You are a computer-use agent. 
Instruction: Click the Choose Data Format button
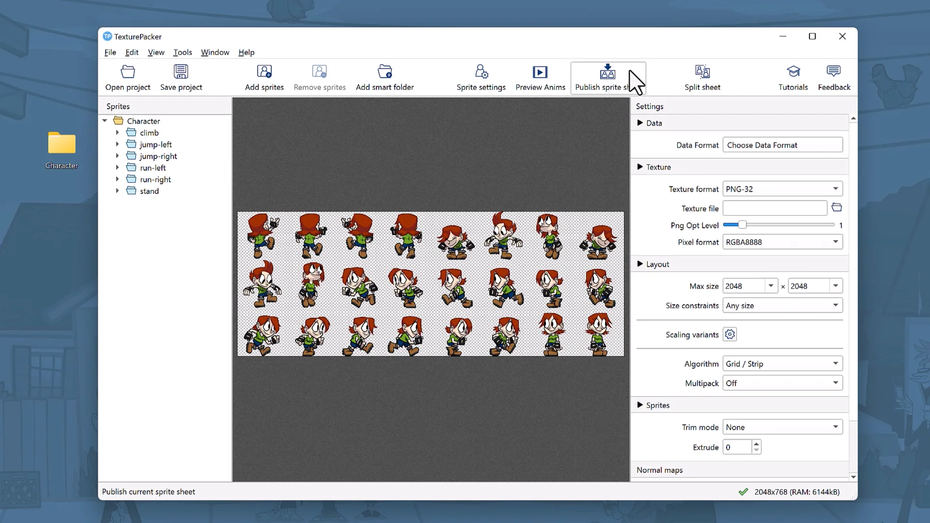point(782,145)
